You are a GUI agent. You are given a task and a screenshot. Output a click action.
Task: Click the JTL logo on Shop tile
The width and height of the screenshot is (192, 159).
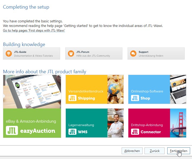tap(135, 98)
